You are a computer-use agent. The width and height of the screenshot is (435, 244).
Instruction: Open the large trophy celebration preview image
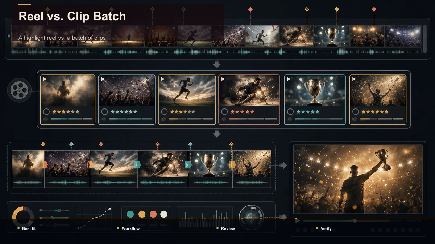(x=358, y=179)
